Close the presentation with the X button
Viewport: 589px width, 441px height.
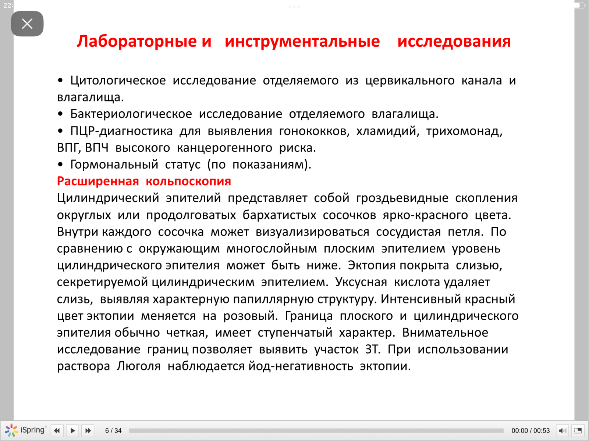27,24
